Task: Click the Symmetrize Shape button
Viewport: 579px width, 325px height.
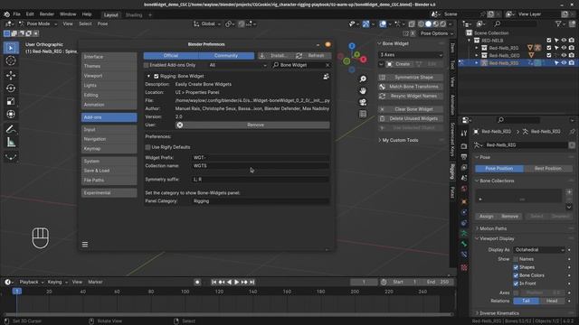Action: click(411, 78)
